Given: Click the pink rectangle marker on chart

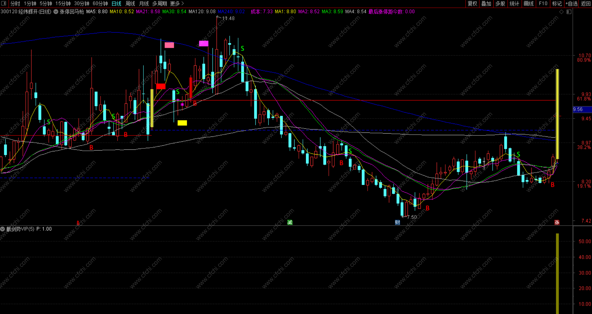Looking at the screenshot, I should pos(169,45).
